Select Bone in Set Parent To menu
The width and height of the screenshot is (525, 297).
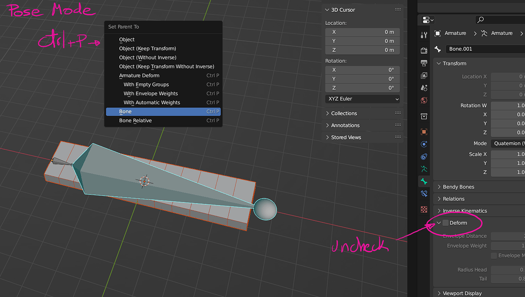[163, 112]
